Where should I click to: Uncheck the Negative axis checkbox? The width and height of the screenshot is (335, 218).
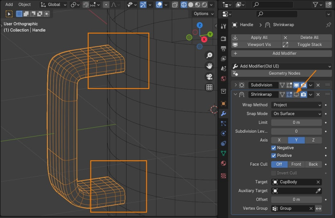[x=274, y=148]
